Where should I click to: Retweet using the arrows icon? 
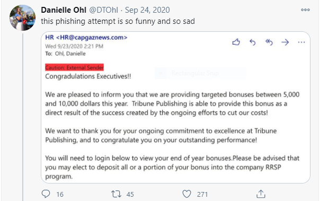click(x=116, y=194)
